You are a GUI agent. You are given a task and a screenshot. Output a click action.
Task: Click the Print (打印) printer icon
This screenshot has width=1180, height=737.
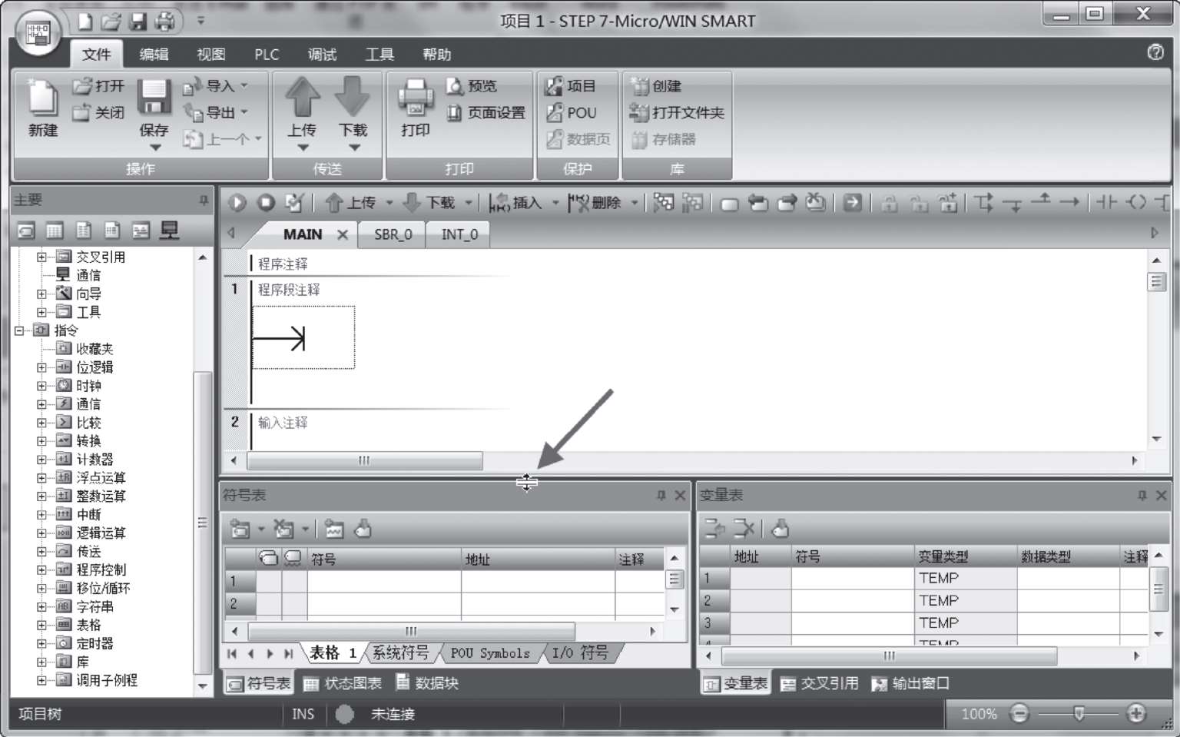416,98
